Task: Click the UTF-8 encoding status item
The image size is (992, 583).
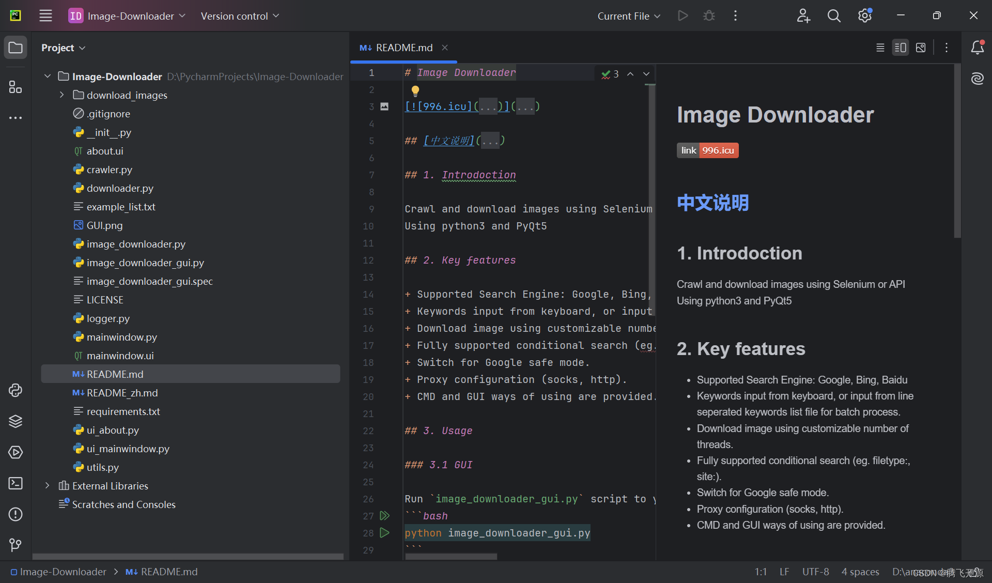Action: pos(815,572)
